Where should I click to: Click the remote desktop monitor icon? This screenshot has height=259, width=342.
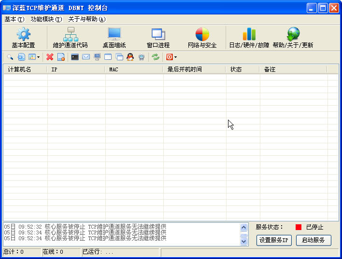click(x=97, y=57)
